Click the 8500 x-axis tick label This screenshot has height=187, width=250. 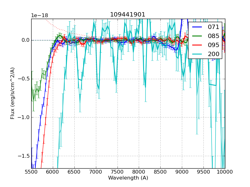(160, 172)
